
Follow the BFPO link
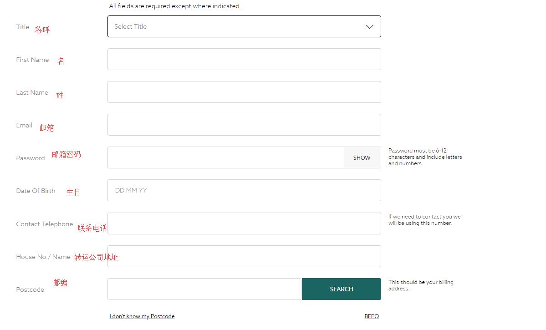[372, 316]
